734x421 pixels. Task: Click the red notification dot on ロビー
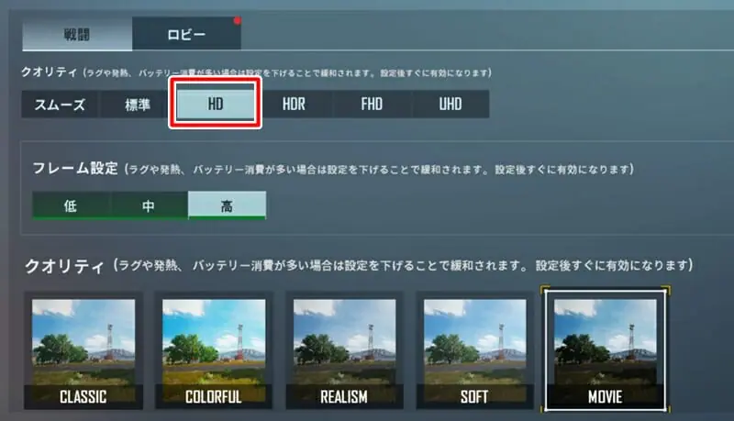[x=238, y=20]
